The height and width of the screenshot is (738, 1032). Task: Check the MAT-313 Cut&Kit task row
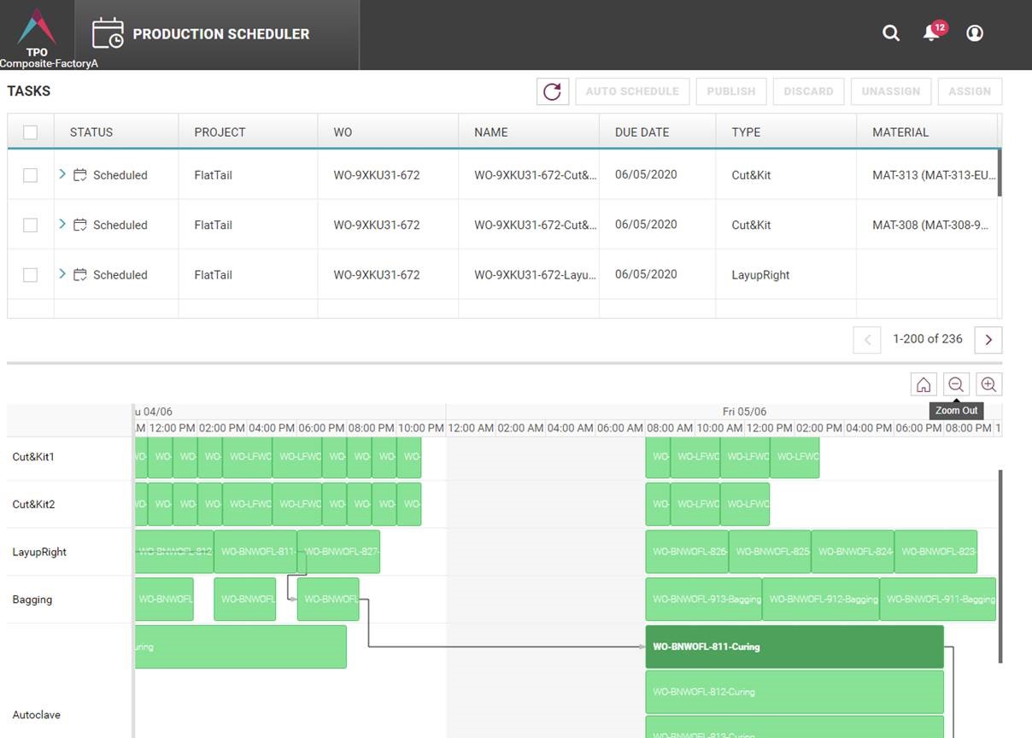click(31, 175)
